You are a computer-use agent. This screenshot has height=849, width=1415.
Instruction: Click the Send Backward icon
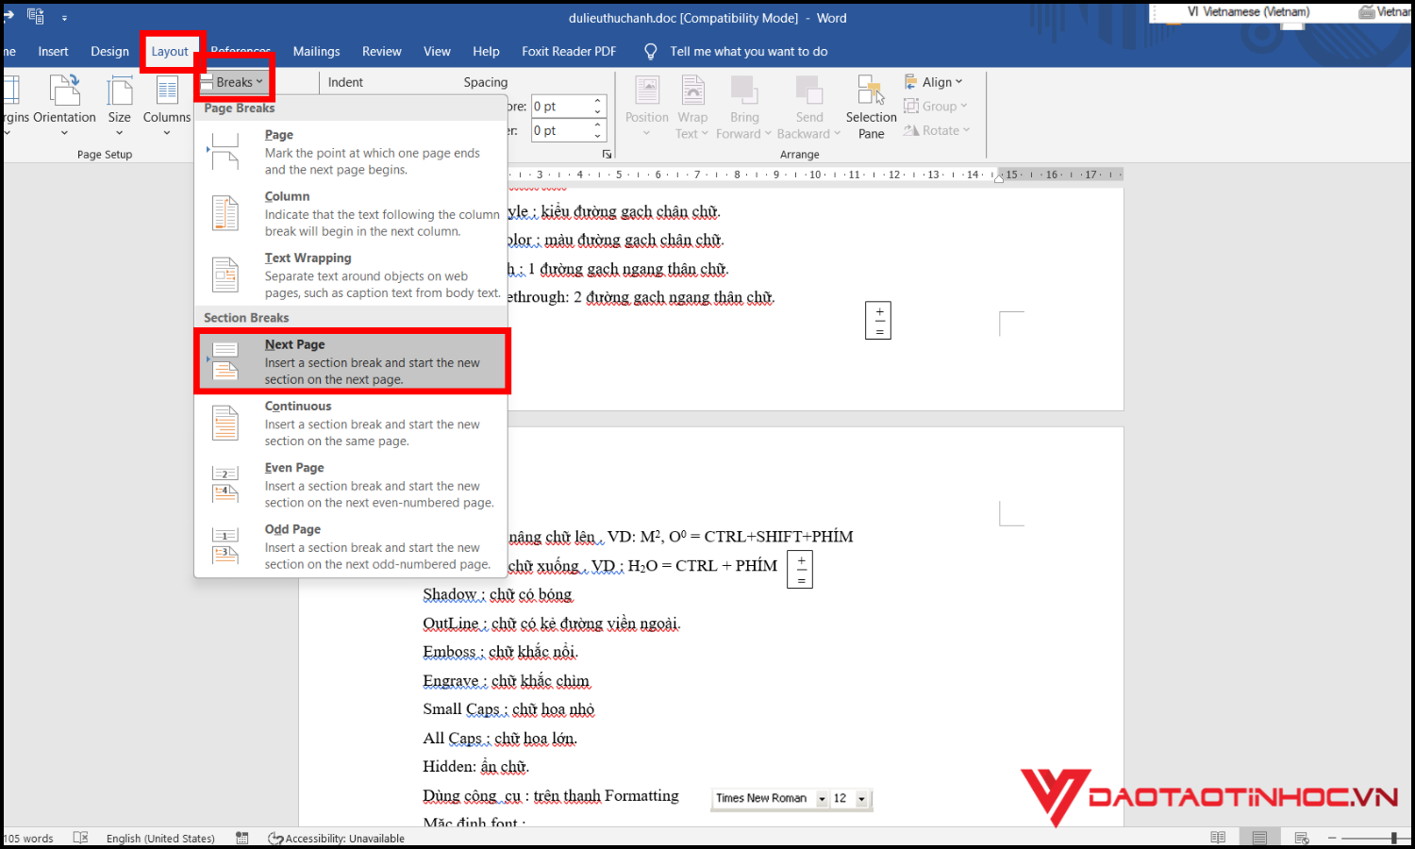point(808,104)
